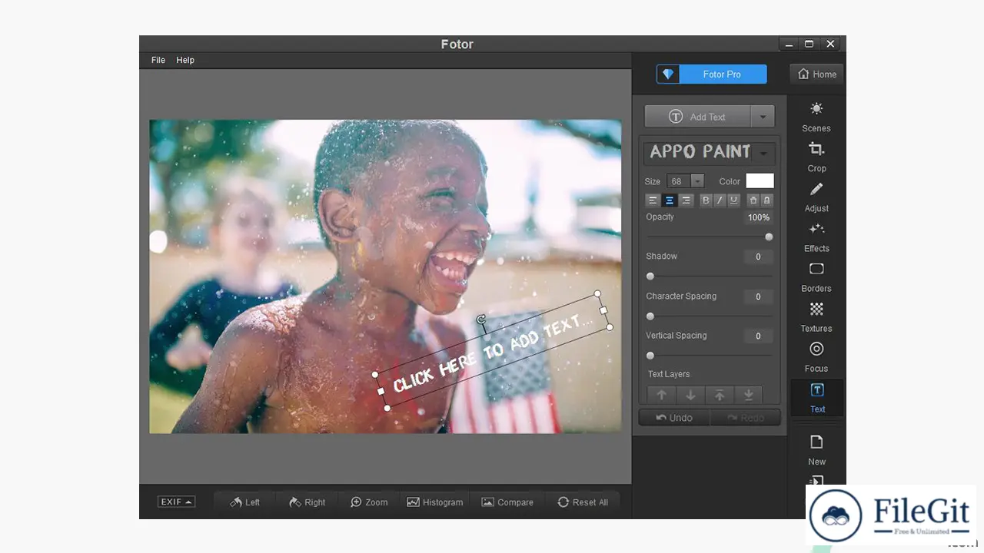Open the white text color swatch
Screen dimensions: 984x553
click(760, 181)
